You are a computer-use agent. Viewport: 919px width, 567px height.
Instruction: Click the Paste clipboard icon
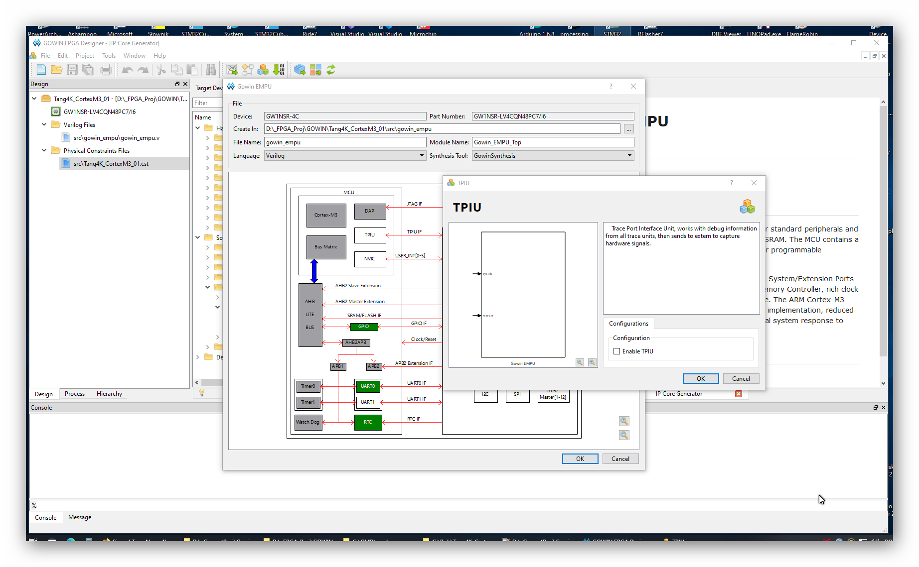pyautogui.click(x=192, y=70)
